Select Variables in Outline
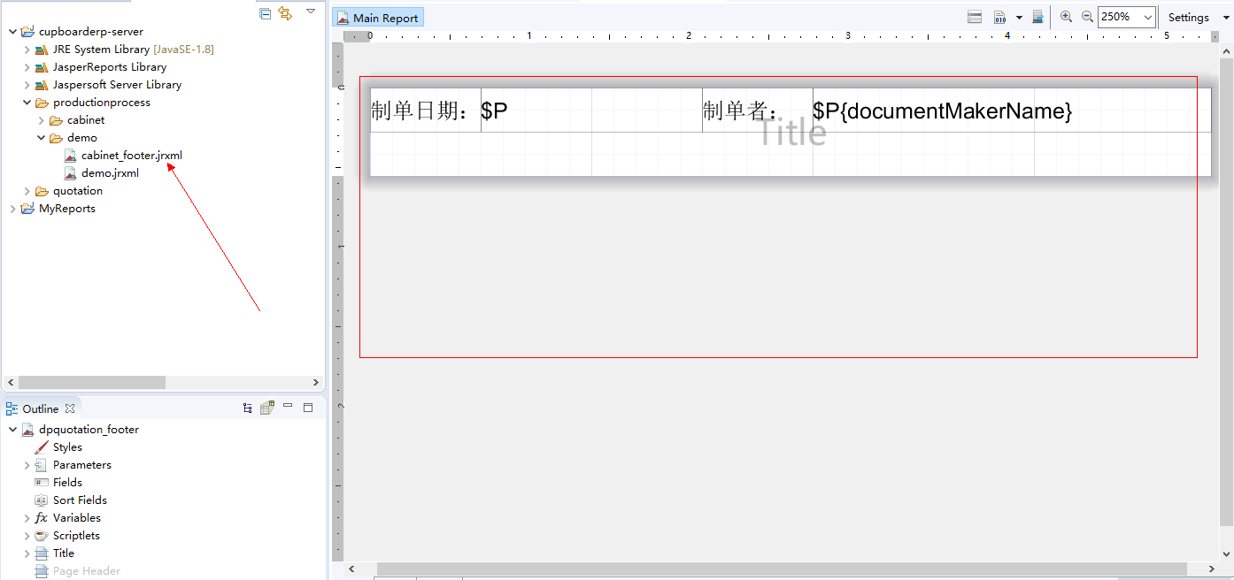 tap(77, 518)
